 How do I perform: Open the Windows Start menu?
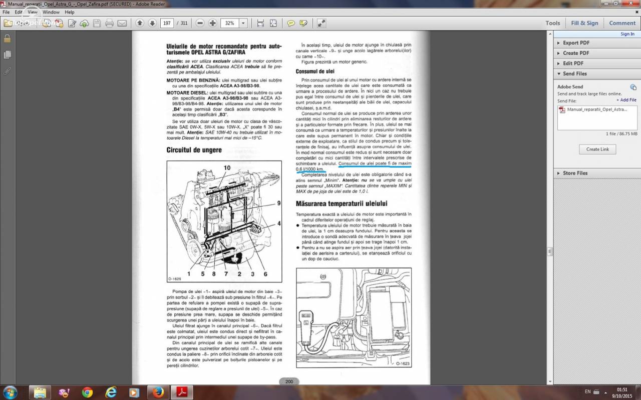click(10, 392)
